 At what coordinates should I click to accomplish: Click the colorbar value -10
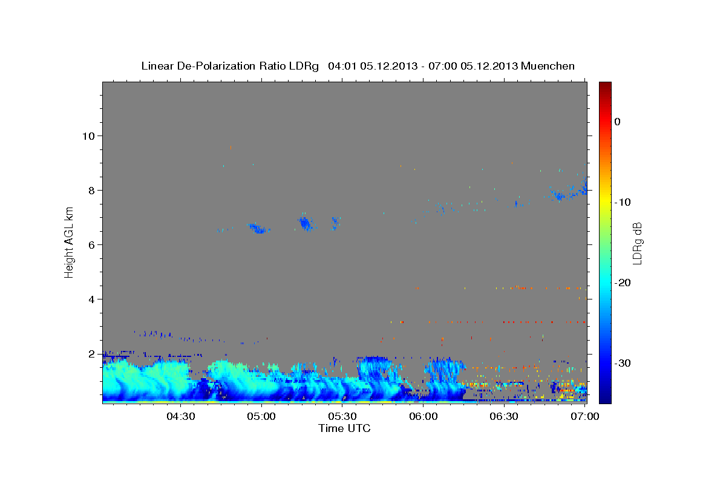click(x=624, y=202)
